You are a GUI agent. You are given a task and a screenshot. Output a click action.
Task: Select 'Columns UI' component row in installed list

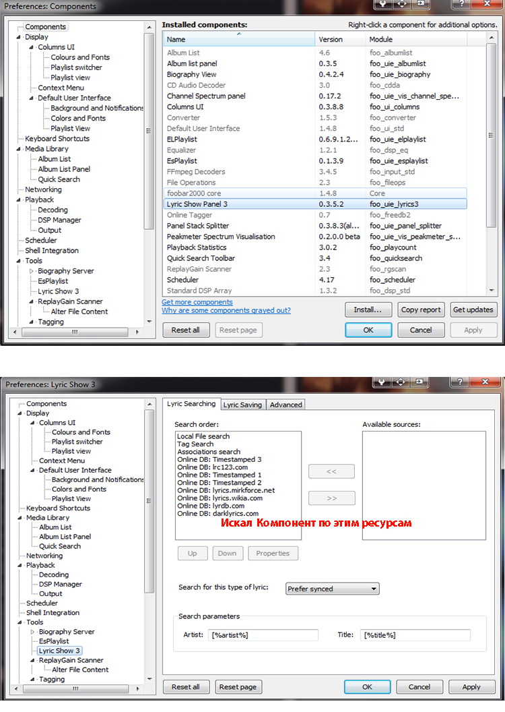(315, 107)
